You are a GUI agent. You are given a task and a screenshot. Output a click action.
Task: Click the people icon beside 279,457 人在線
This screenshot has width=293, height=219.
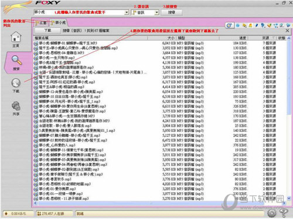(x=39, y=214)
